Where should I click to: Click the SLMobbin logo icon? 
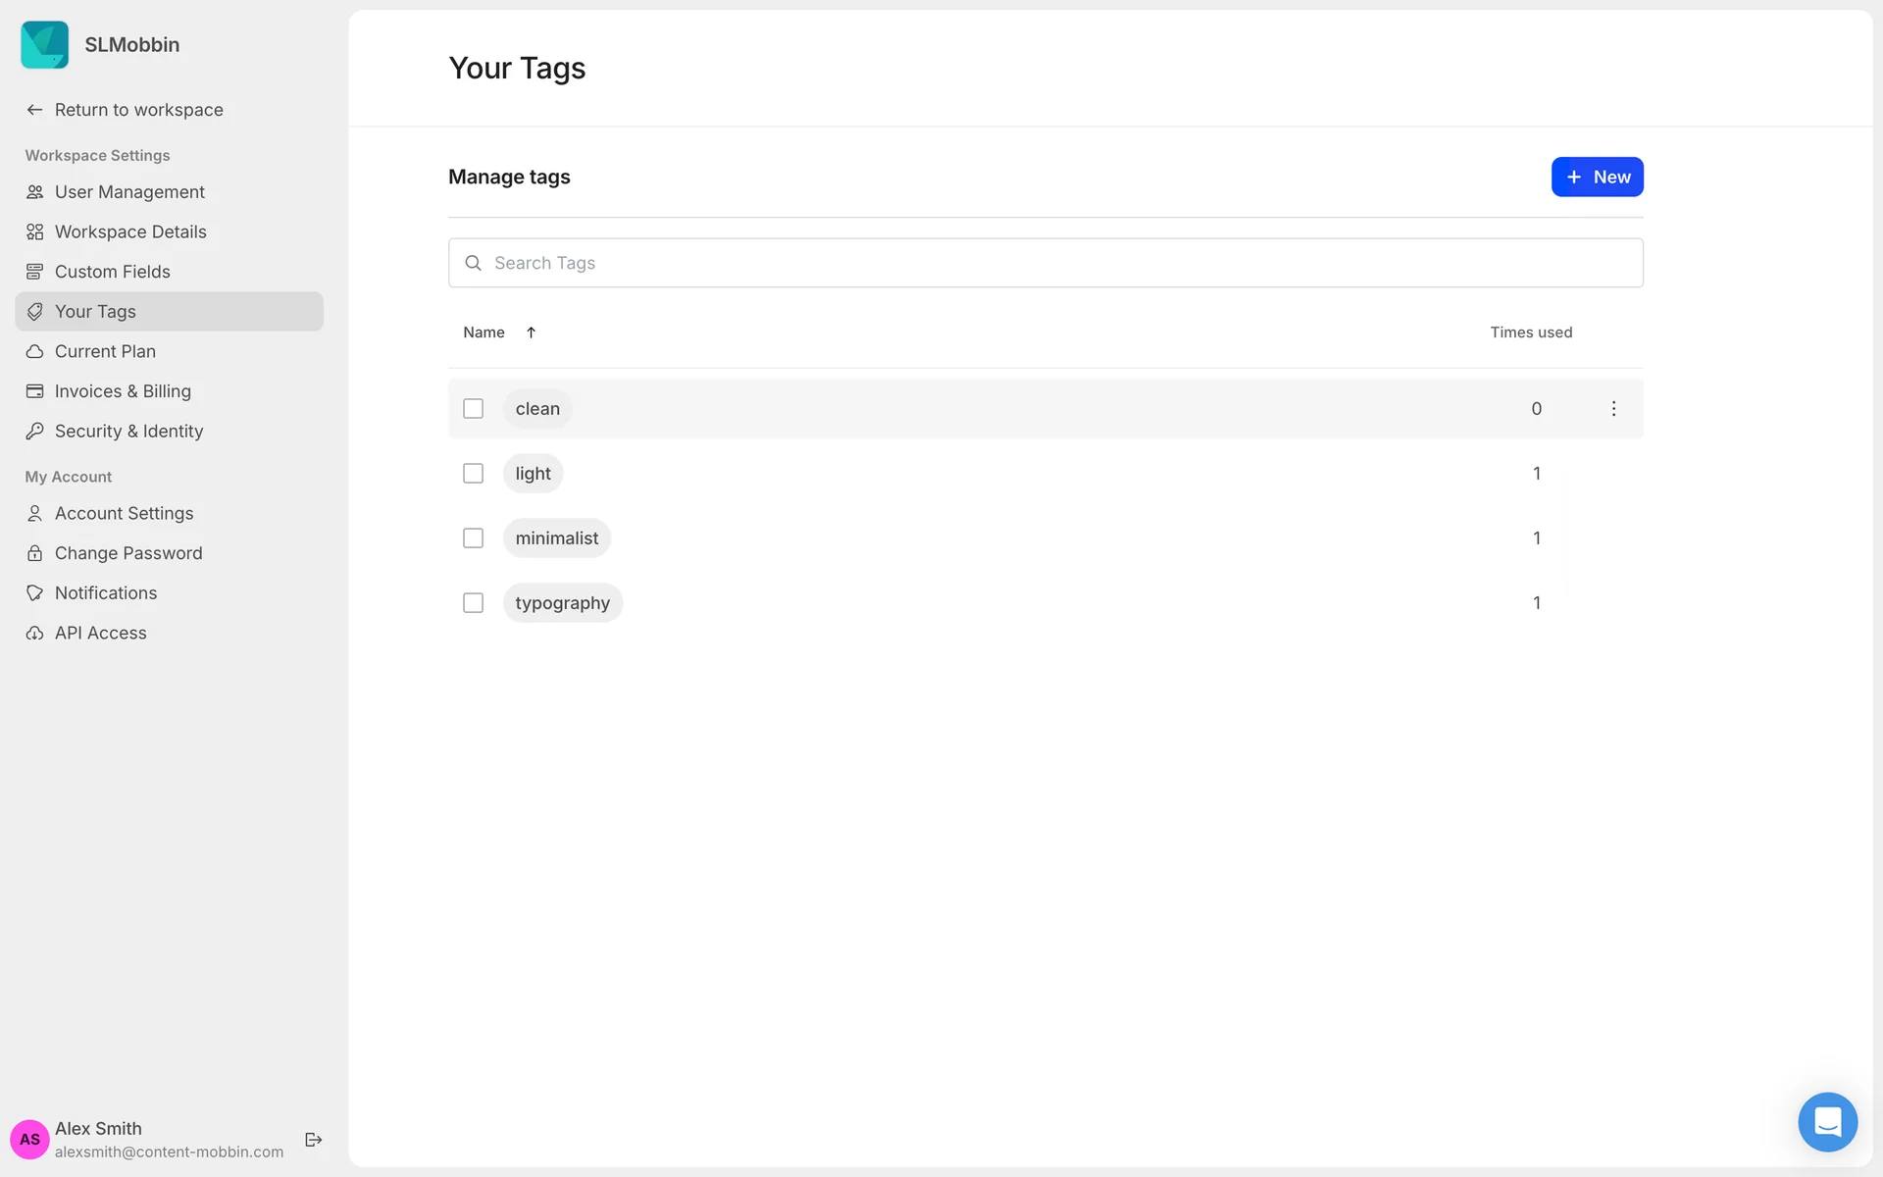click(x=45, y=45)
